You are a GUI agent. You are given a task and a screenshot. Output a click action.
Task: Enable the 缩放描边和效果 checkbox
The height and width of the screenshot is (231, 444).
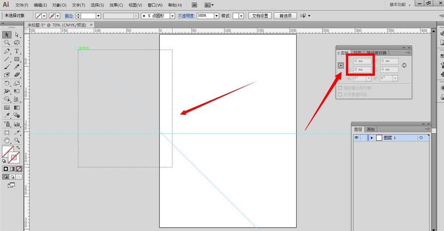point(340,88)
